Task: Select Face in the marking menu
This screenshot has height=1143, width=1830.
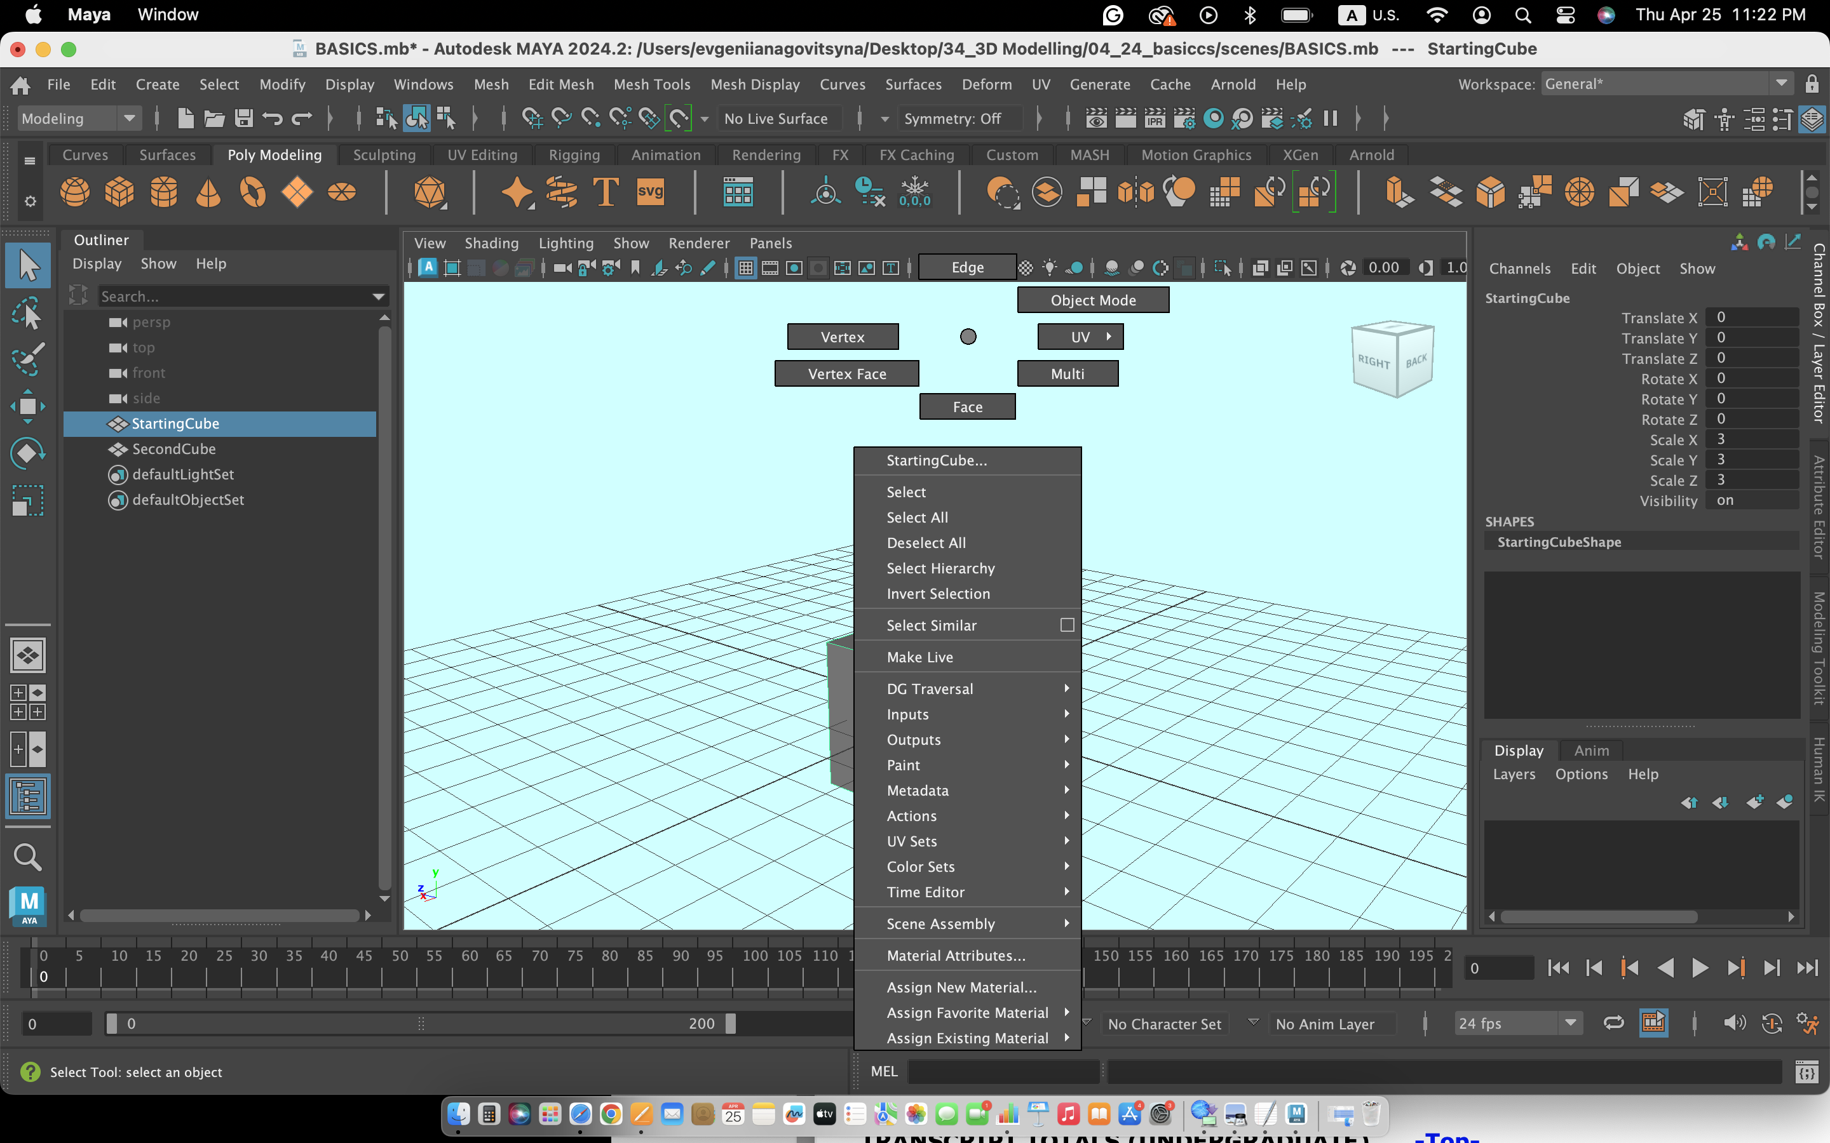Action: [x=967, y=406]
